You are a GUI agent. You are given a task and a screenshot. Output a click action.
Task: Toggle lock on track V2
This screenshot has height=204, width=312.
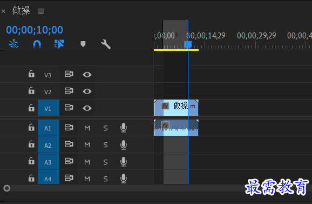point(31,91)
